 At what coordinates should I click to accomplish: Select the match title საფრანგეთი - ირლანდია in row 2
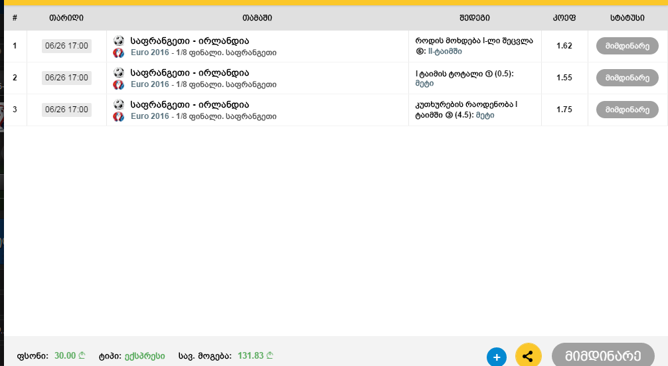pyautogui.click(x=190, y=73)
